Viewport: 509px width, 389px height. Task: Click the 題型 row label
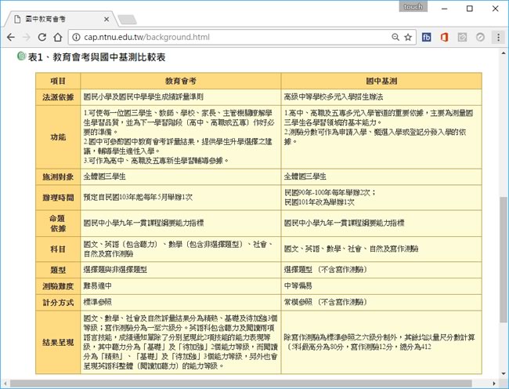pos(58,270)
